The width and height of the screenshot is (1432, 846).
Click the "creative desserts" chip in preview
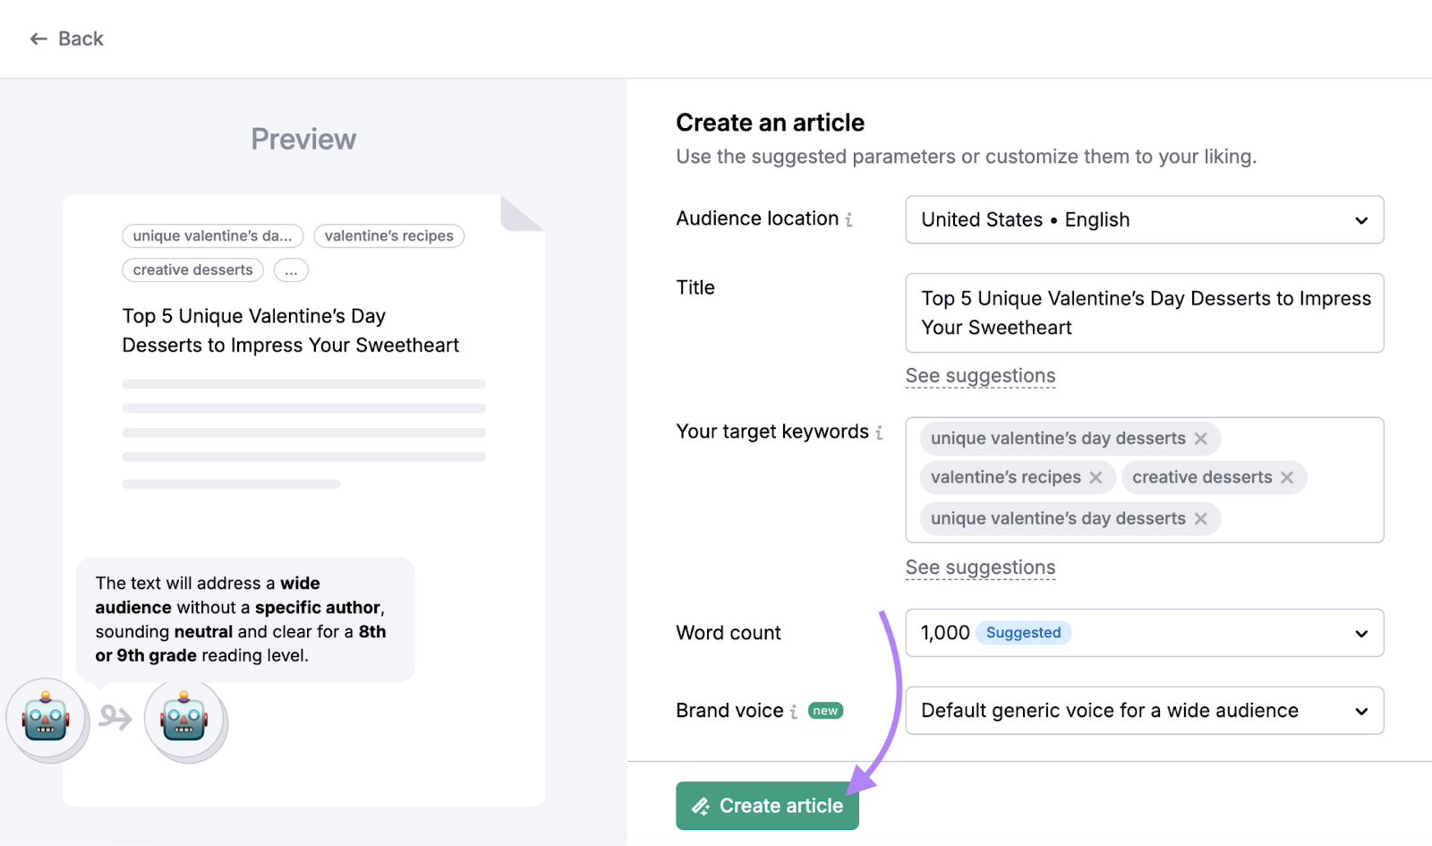[x=192, y=269]
